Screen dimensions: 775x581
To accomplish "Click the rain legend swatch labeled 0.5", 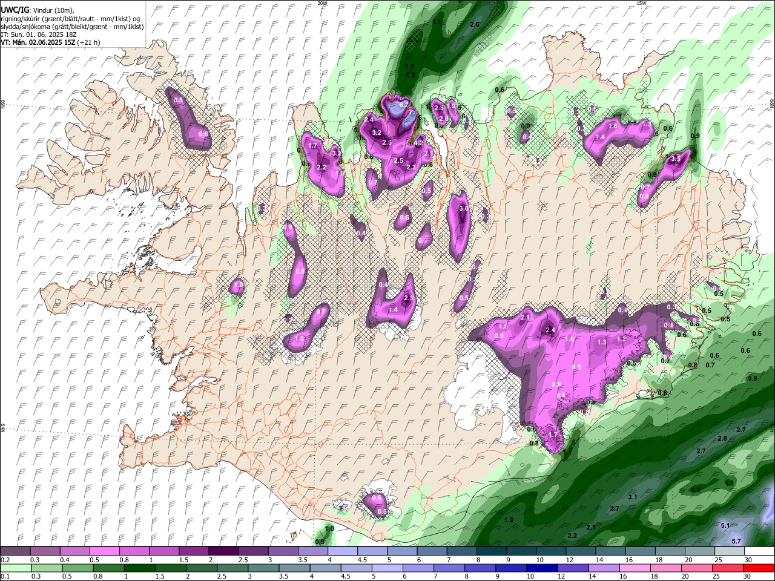I will (77, 568).
